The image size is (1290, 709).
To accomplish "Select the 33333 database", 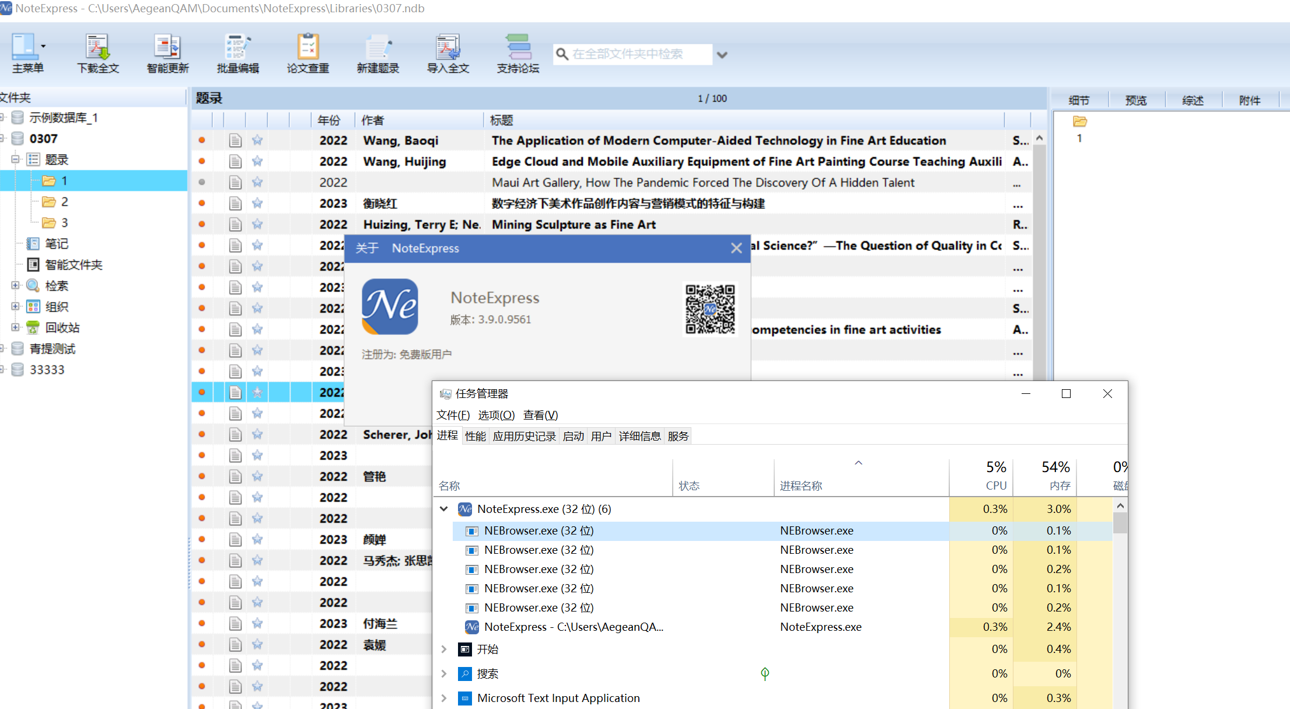I will click(x=47, y=370).
